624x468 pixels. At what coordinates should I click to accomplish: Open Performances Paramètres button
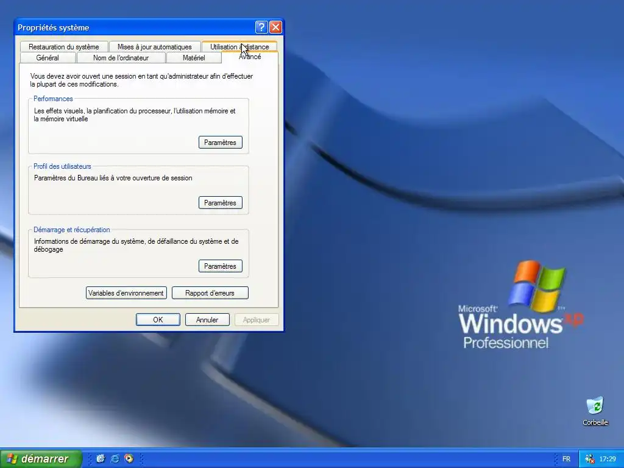click(x=220, y=143)
